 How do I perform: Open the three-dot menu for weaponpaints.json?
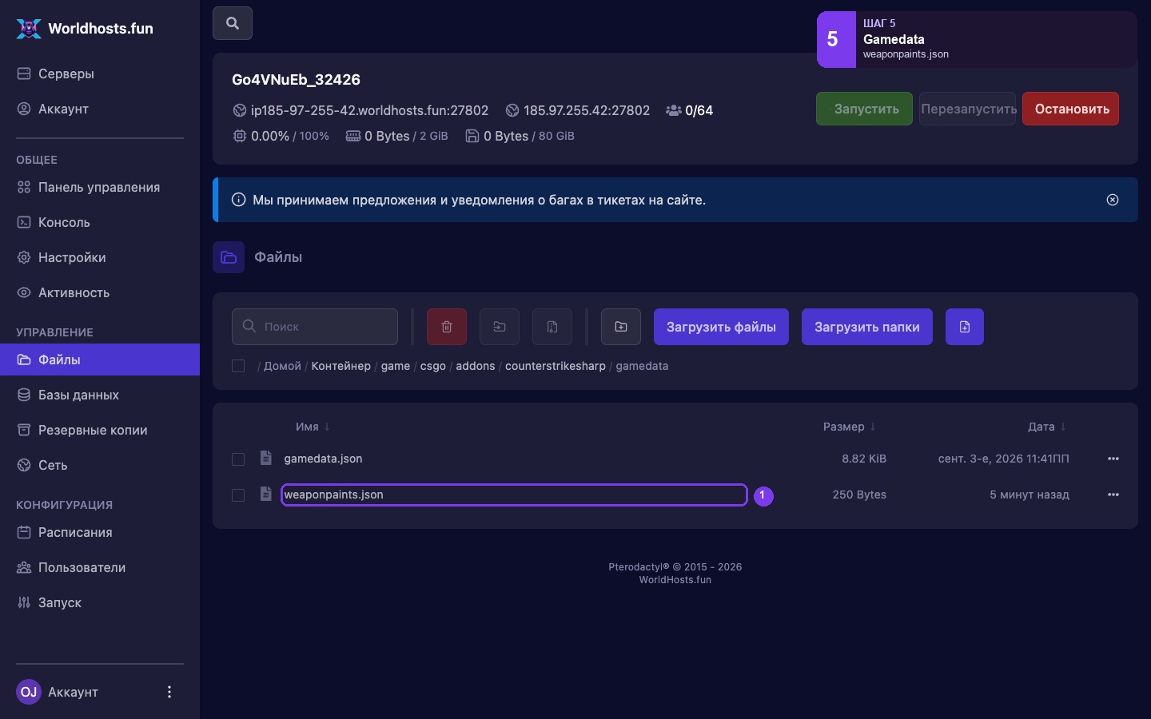pyautogui.click(x=1113, y=495)
